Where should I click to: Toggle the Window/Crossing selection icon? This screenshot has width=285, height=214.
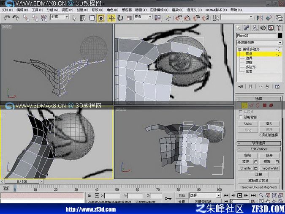[101, 18]
